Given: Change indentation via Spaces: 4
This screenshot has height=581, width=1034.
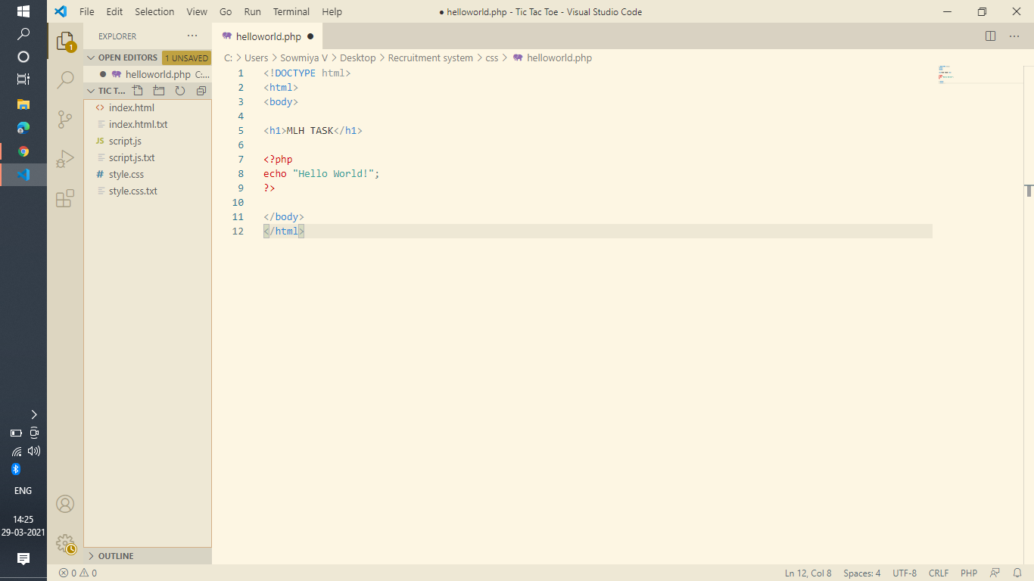Looking at the screenshot, I should (861, 573).
